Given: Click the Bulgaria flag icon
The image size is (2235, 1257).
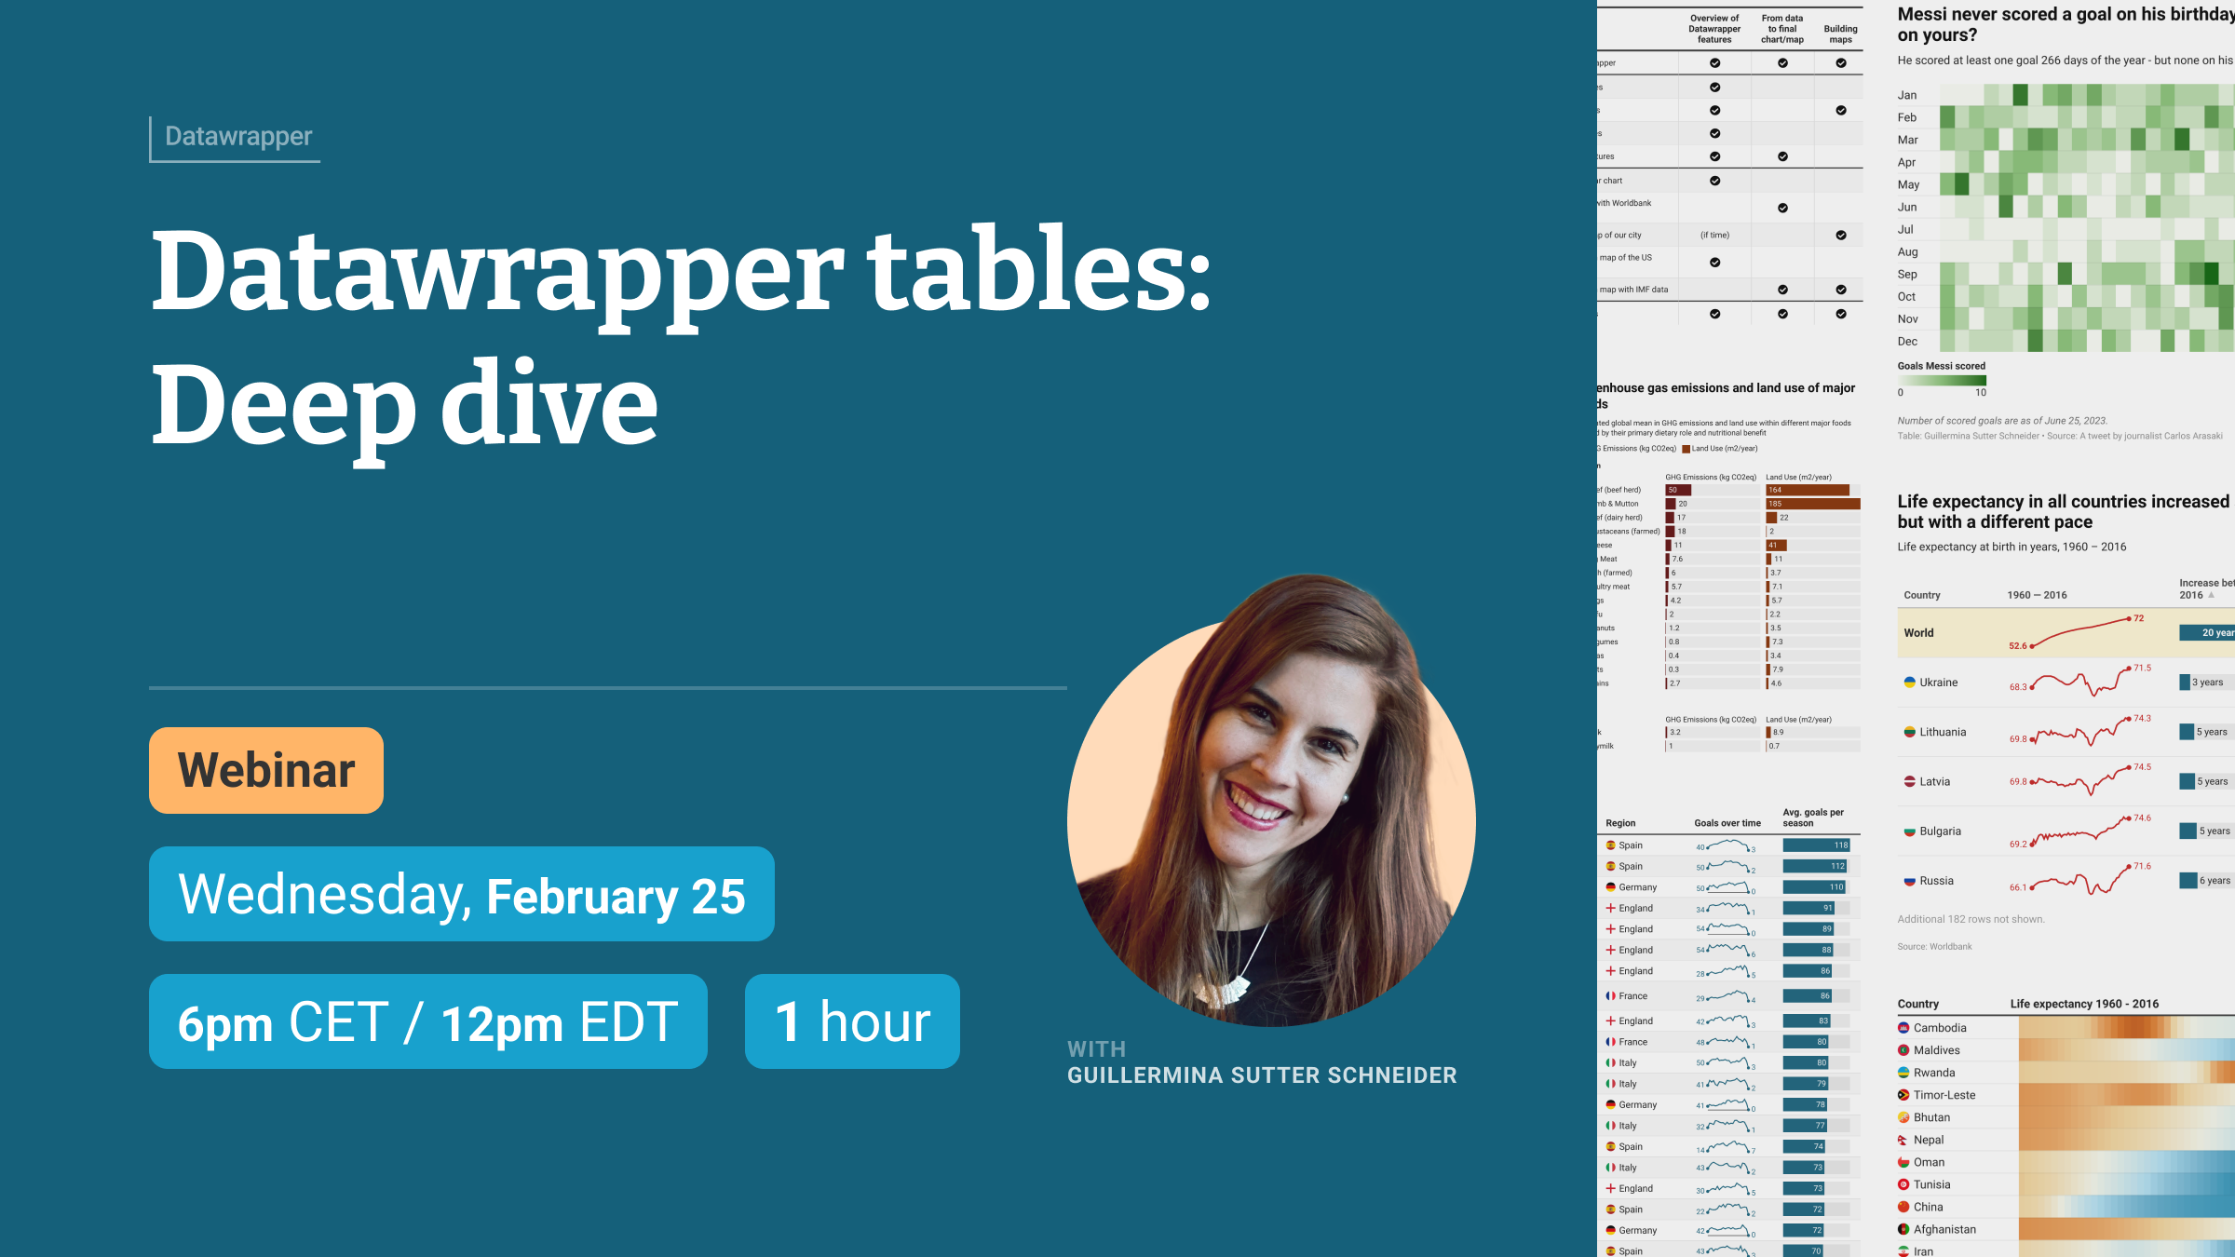Looking at the screenshot, I should 1909,831.
